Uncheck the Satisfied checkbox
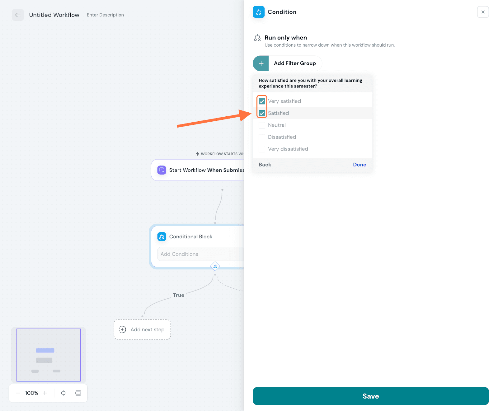The image size is (498, 411). point(262,113)
